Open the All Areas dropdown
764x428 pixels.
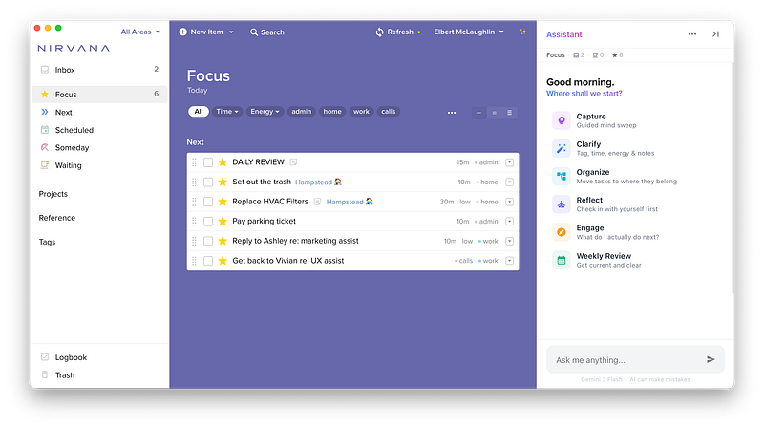[x=140, y=32]
